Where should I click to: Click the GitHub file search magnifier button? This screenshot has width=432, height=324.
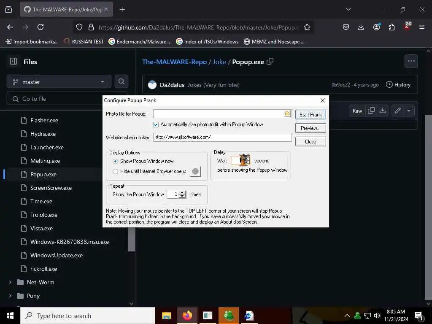pyautogui.click(x=121, y=81)
